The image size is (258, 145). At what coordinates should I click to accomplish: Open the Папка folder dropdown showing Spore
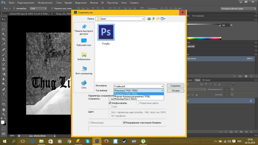click(x=120, y=19)
